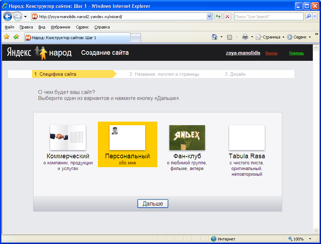Click the page scrollbar down arrow
The width and height of the screenshot is (321, 244).
coord(316,231)
